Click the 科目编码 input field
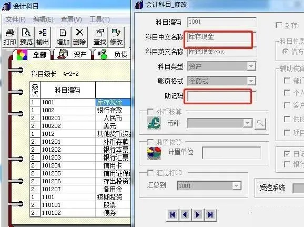Viewport: 304px width, 227px height. click(222, 22)
